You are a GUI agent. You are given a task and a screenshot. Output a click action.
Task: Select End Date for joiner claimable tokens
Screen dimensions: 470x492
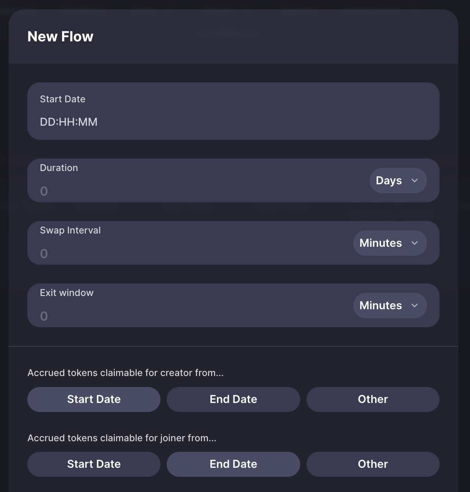pos(233,464)
